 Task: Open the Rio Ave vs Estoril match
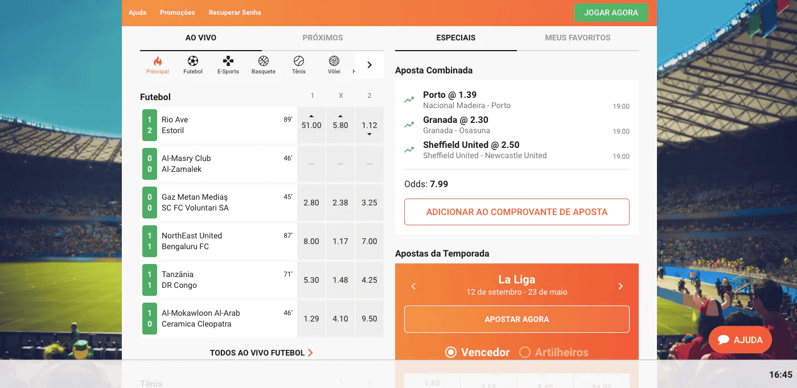point(219,125)
